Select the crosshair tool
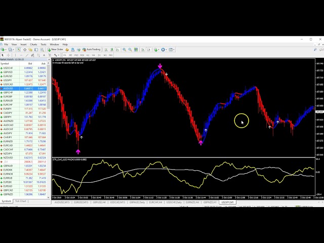The width and height of the screenshot is (324, 243). click(8, 55)
